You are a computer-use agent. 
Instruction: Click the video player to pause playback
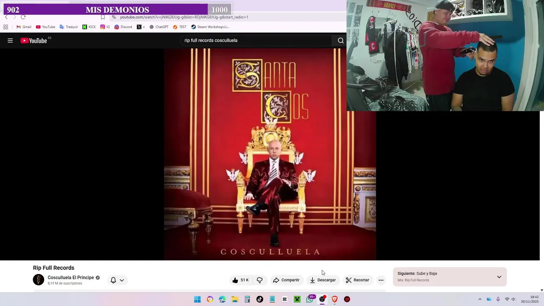click(x=270, y=154)
